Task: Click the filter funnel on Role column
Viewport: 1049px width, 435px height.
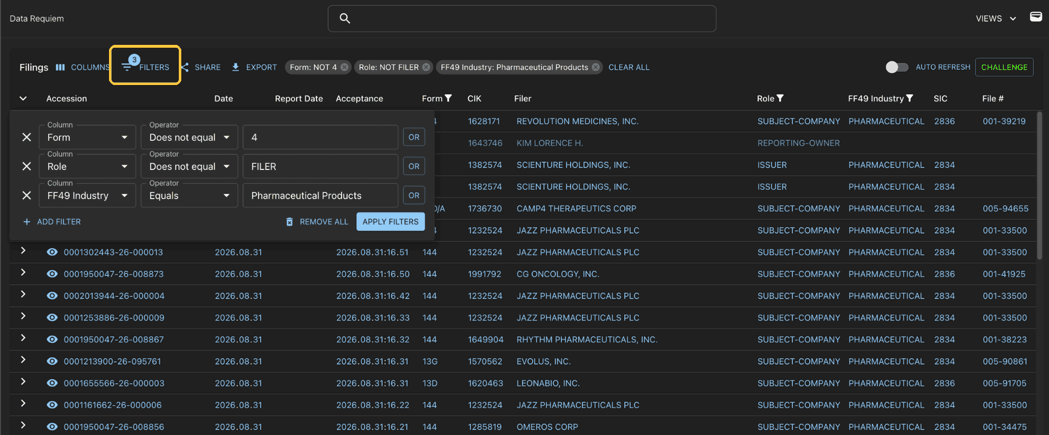Action: point(780,98)
